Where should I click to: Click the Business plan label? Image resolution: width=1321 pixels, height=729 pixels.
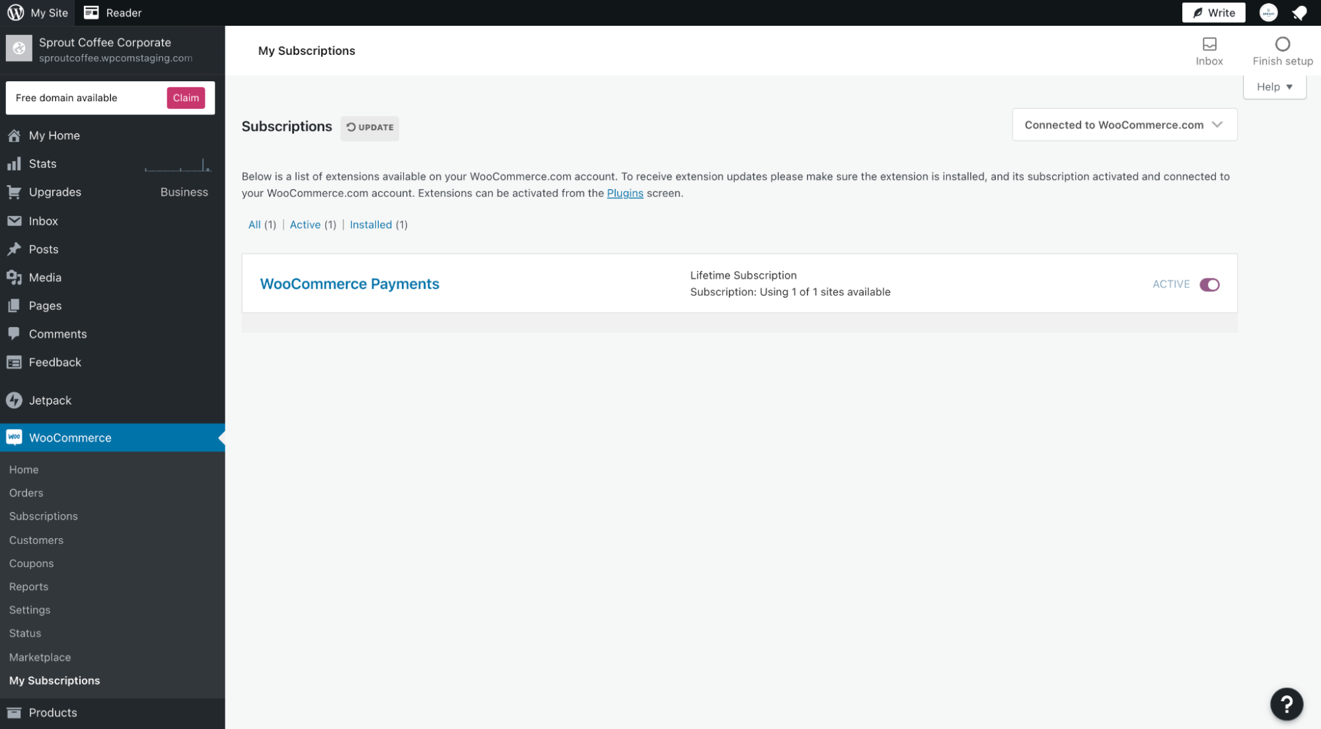(x=184, y=192)
